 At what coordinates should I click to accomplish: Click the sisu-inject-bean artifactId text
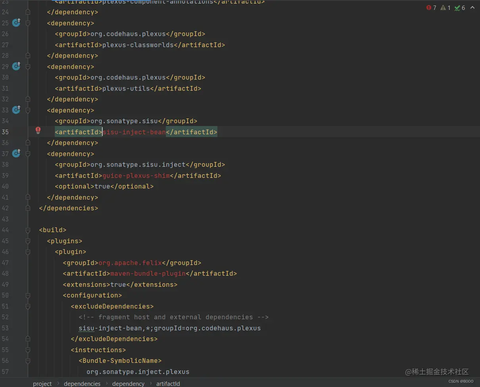(134, 132)
